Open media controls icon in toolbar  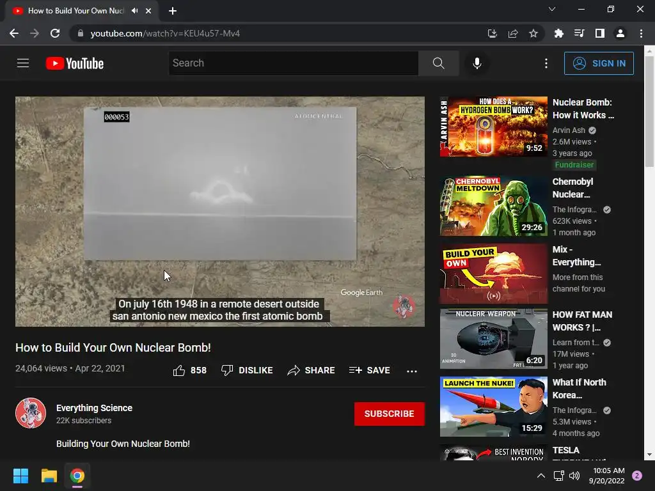pos(579,33)
